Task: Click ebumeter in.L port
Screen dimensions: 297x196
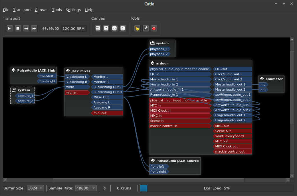Action: (263, 85)
